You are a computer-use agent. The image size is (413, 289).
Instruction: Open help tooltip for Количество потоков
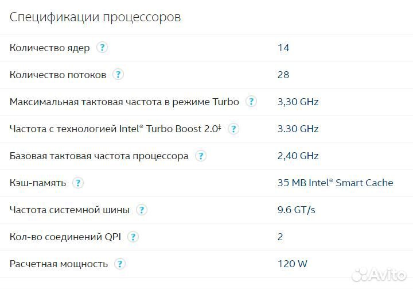click(118, 75)
